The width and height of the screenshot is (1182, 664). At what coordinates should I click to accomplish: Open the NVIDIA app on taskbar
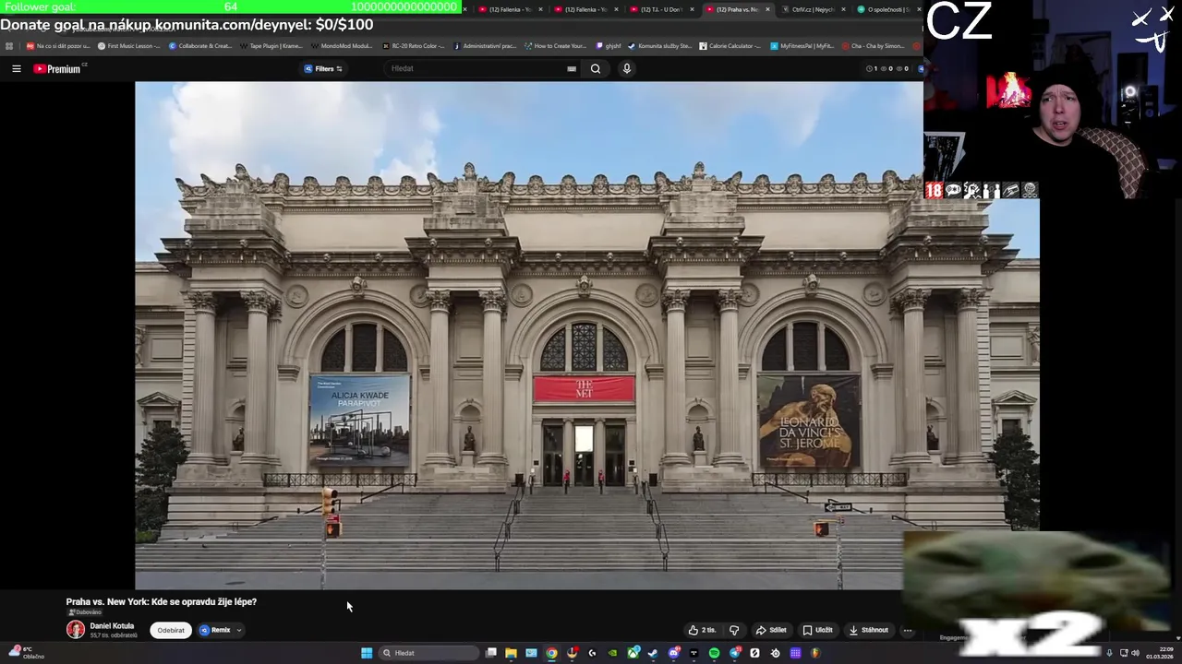click(x=612, y=653)
